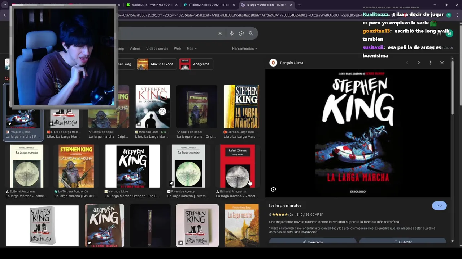Click gonzitax13 username in chat overlay

click(x=377, y=31)
